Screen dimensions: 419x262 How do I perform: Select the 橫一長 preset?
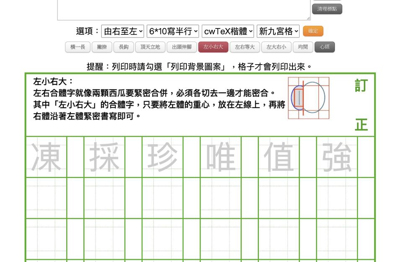point(78,47)
